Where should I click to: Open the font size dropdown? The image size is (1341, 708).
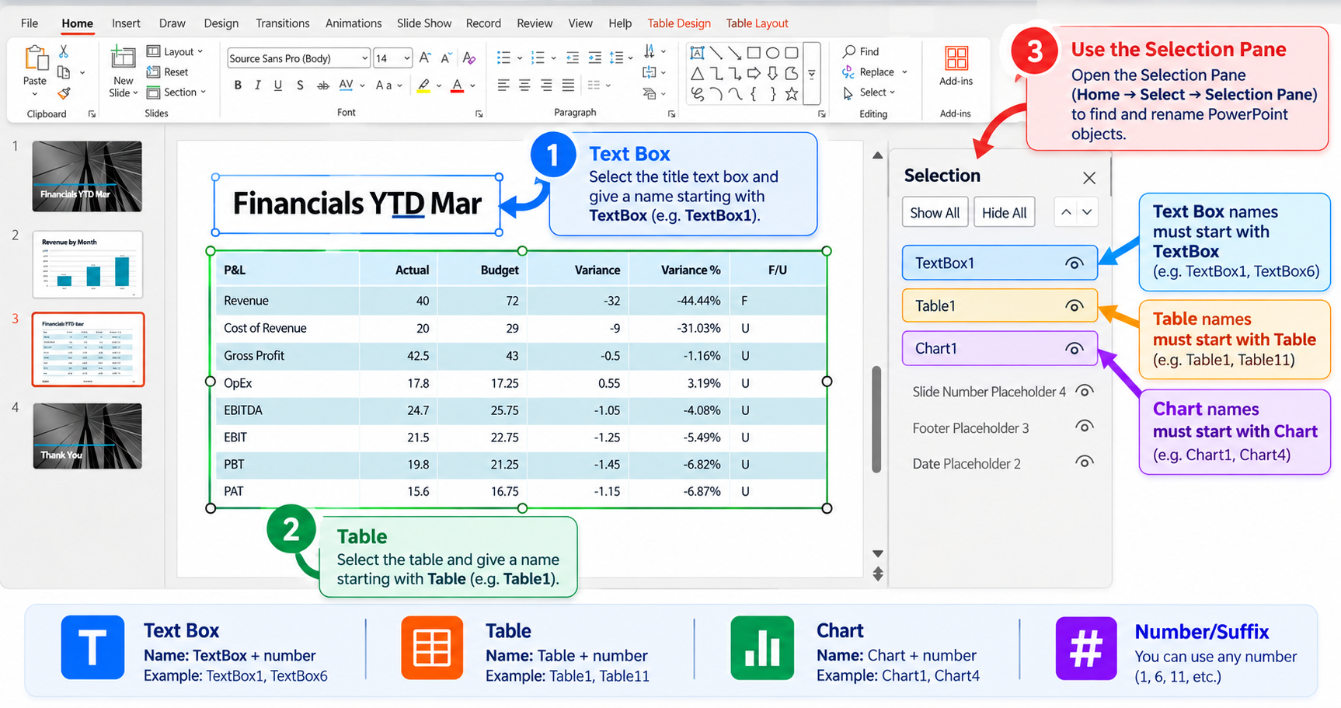coord(406,58)
